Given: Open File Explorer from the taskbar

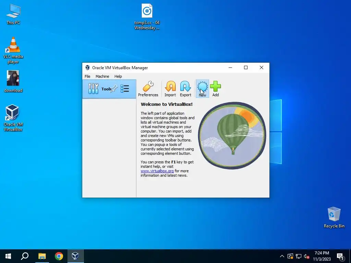Looking at the screenshot, I should coord(42,256).
